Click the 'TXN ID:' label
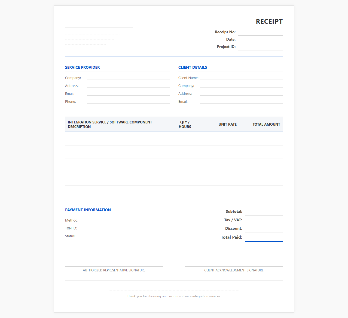348x318 pixels. pyautogui.click(x=71, y=228)
